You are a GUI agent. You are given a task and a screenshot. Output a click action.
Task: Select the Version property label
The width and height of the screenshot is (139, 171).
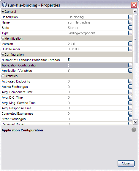point(7,44)
